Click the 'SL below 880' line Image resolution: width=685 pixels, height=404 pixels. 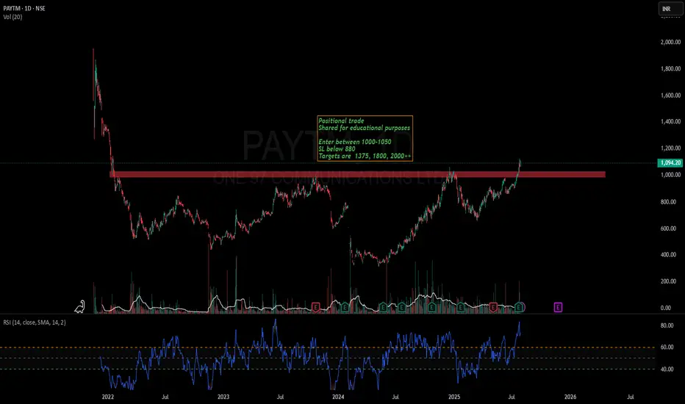337,149
